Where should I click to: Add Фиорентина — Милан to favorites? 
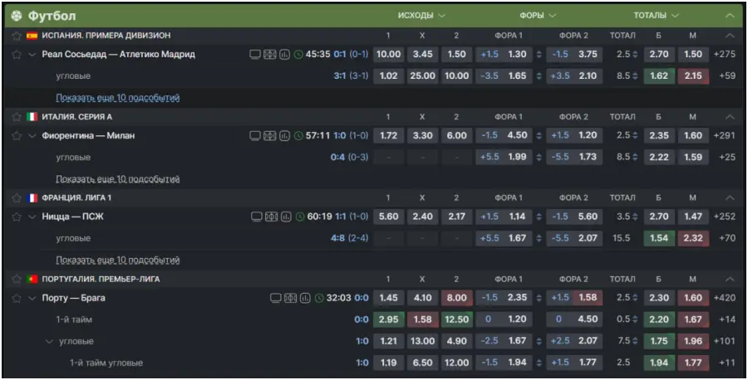[x=17, y=136]
